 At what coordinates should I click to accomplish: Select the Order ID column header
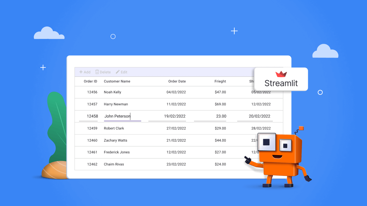click(90, 81)
